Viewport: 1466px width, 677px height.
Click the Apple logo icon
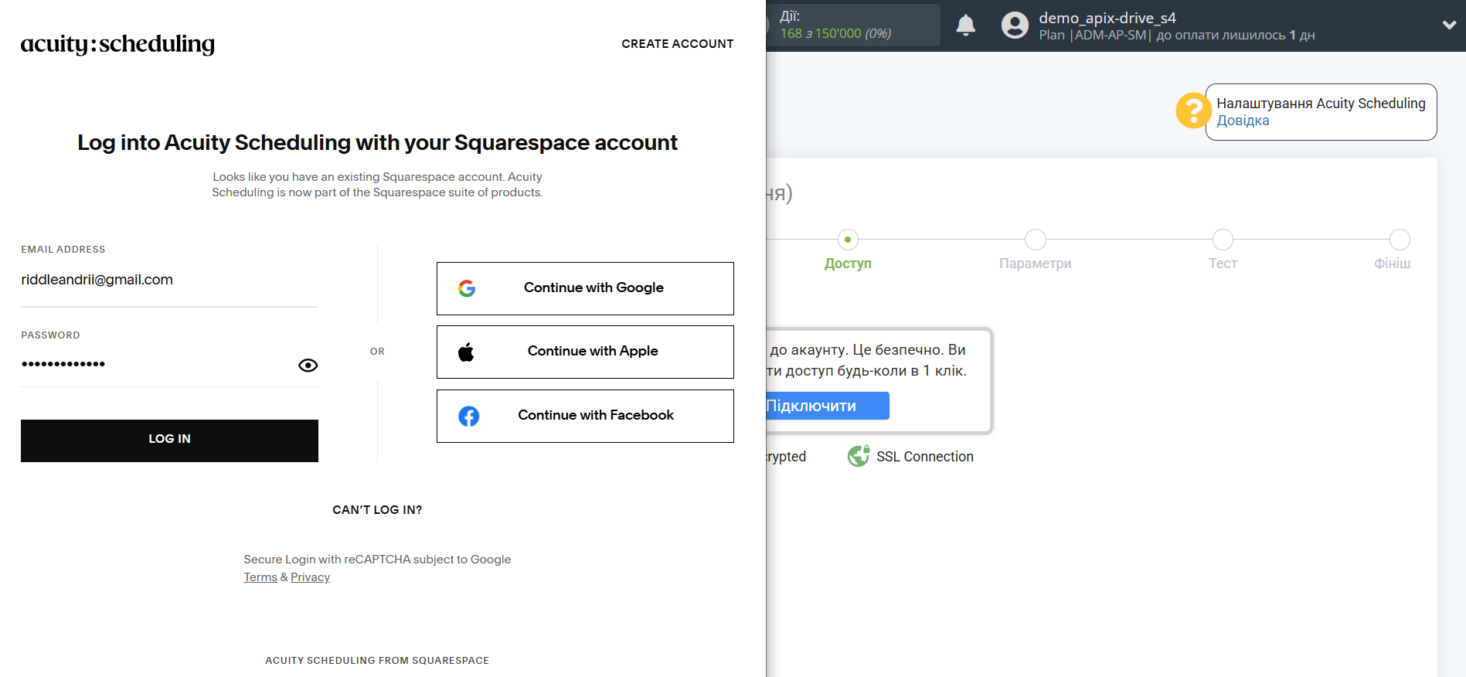466,352
